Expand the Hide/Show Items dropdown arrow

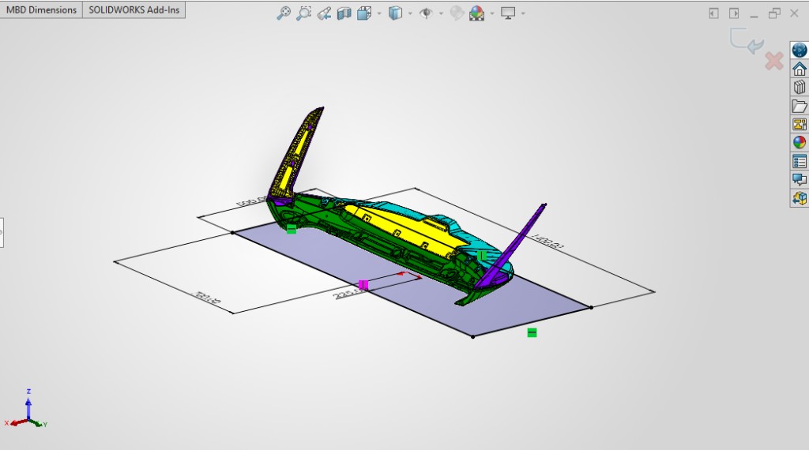tap(441, 13)
